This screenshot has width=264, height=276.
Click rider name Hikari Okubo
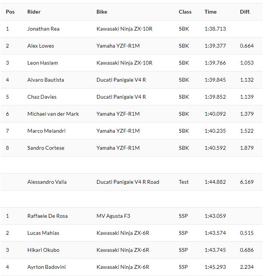point(43,250)
